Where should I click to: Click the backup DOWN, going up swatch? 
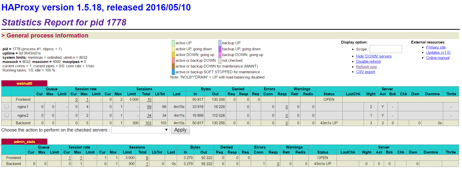tap(220, 55)
